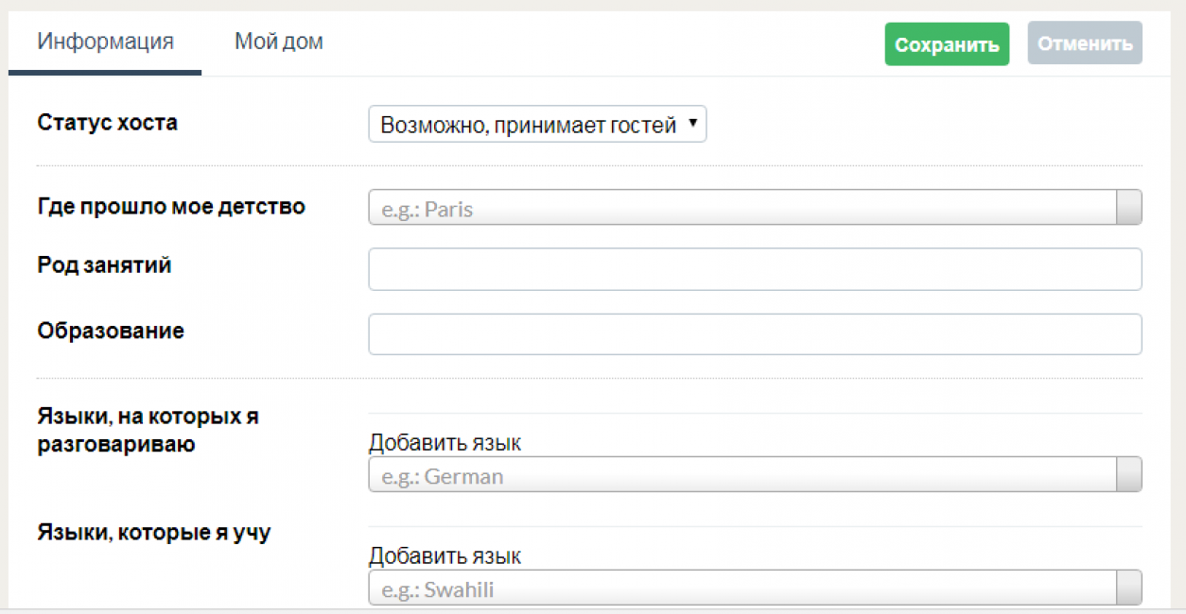Click the green Сохранить button
The height and width of the screenshot is (614, 1186).
point(947,44)
